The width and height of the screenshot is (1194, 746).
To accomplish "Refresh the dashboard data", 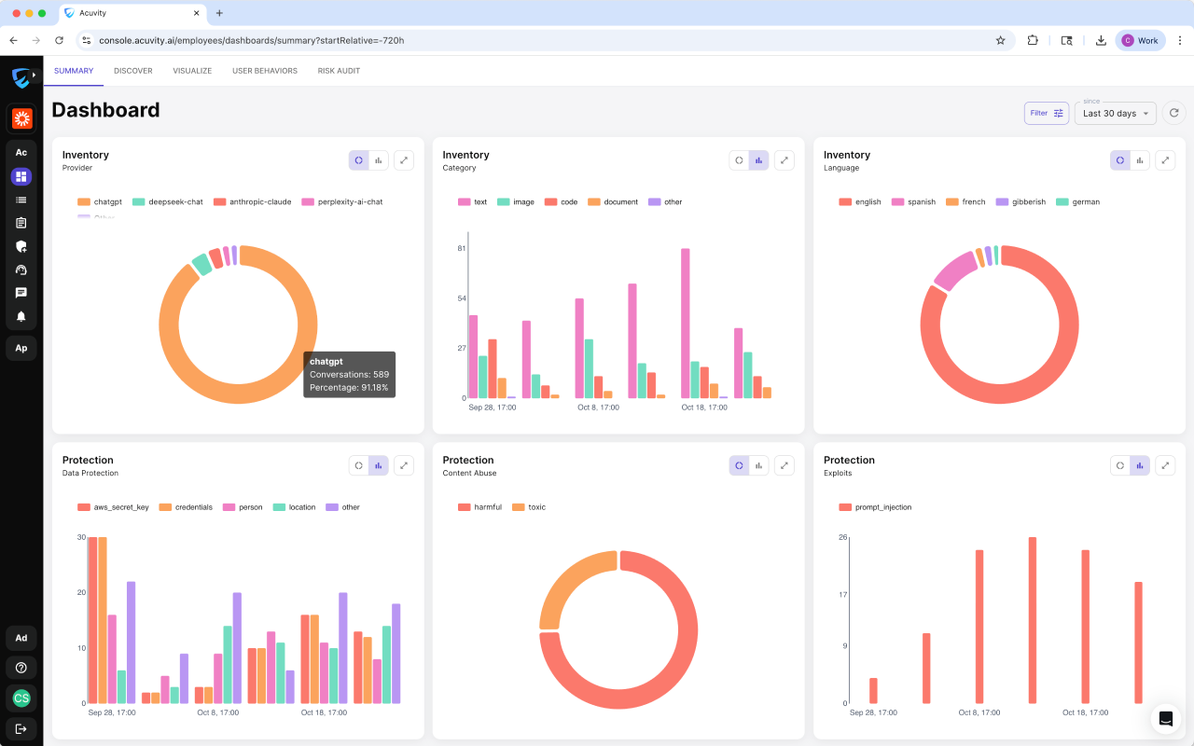I will click(x=1173, y=113).
